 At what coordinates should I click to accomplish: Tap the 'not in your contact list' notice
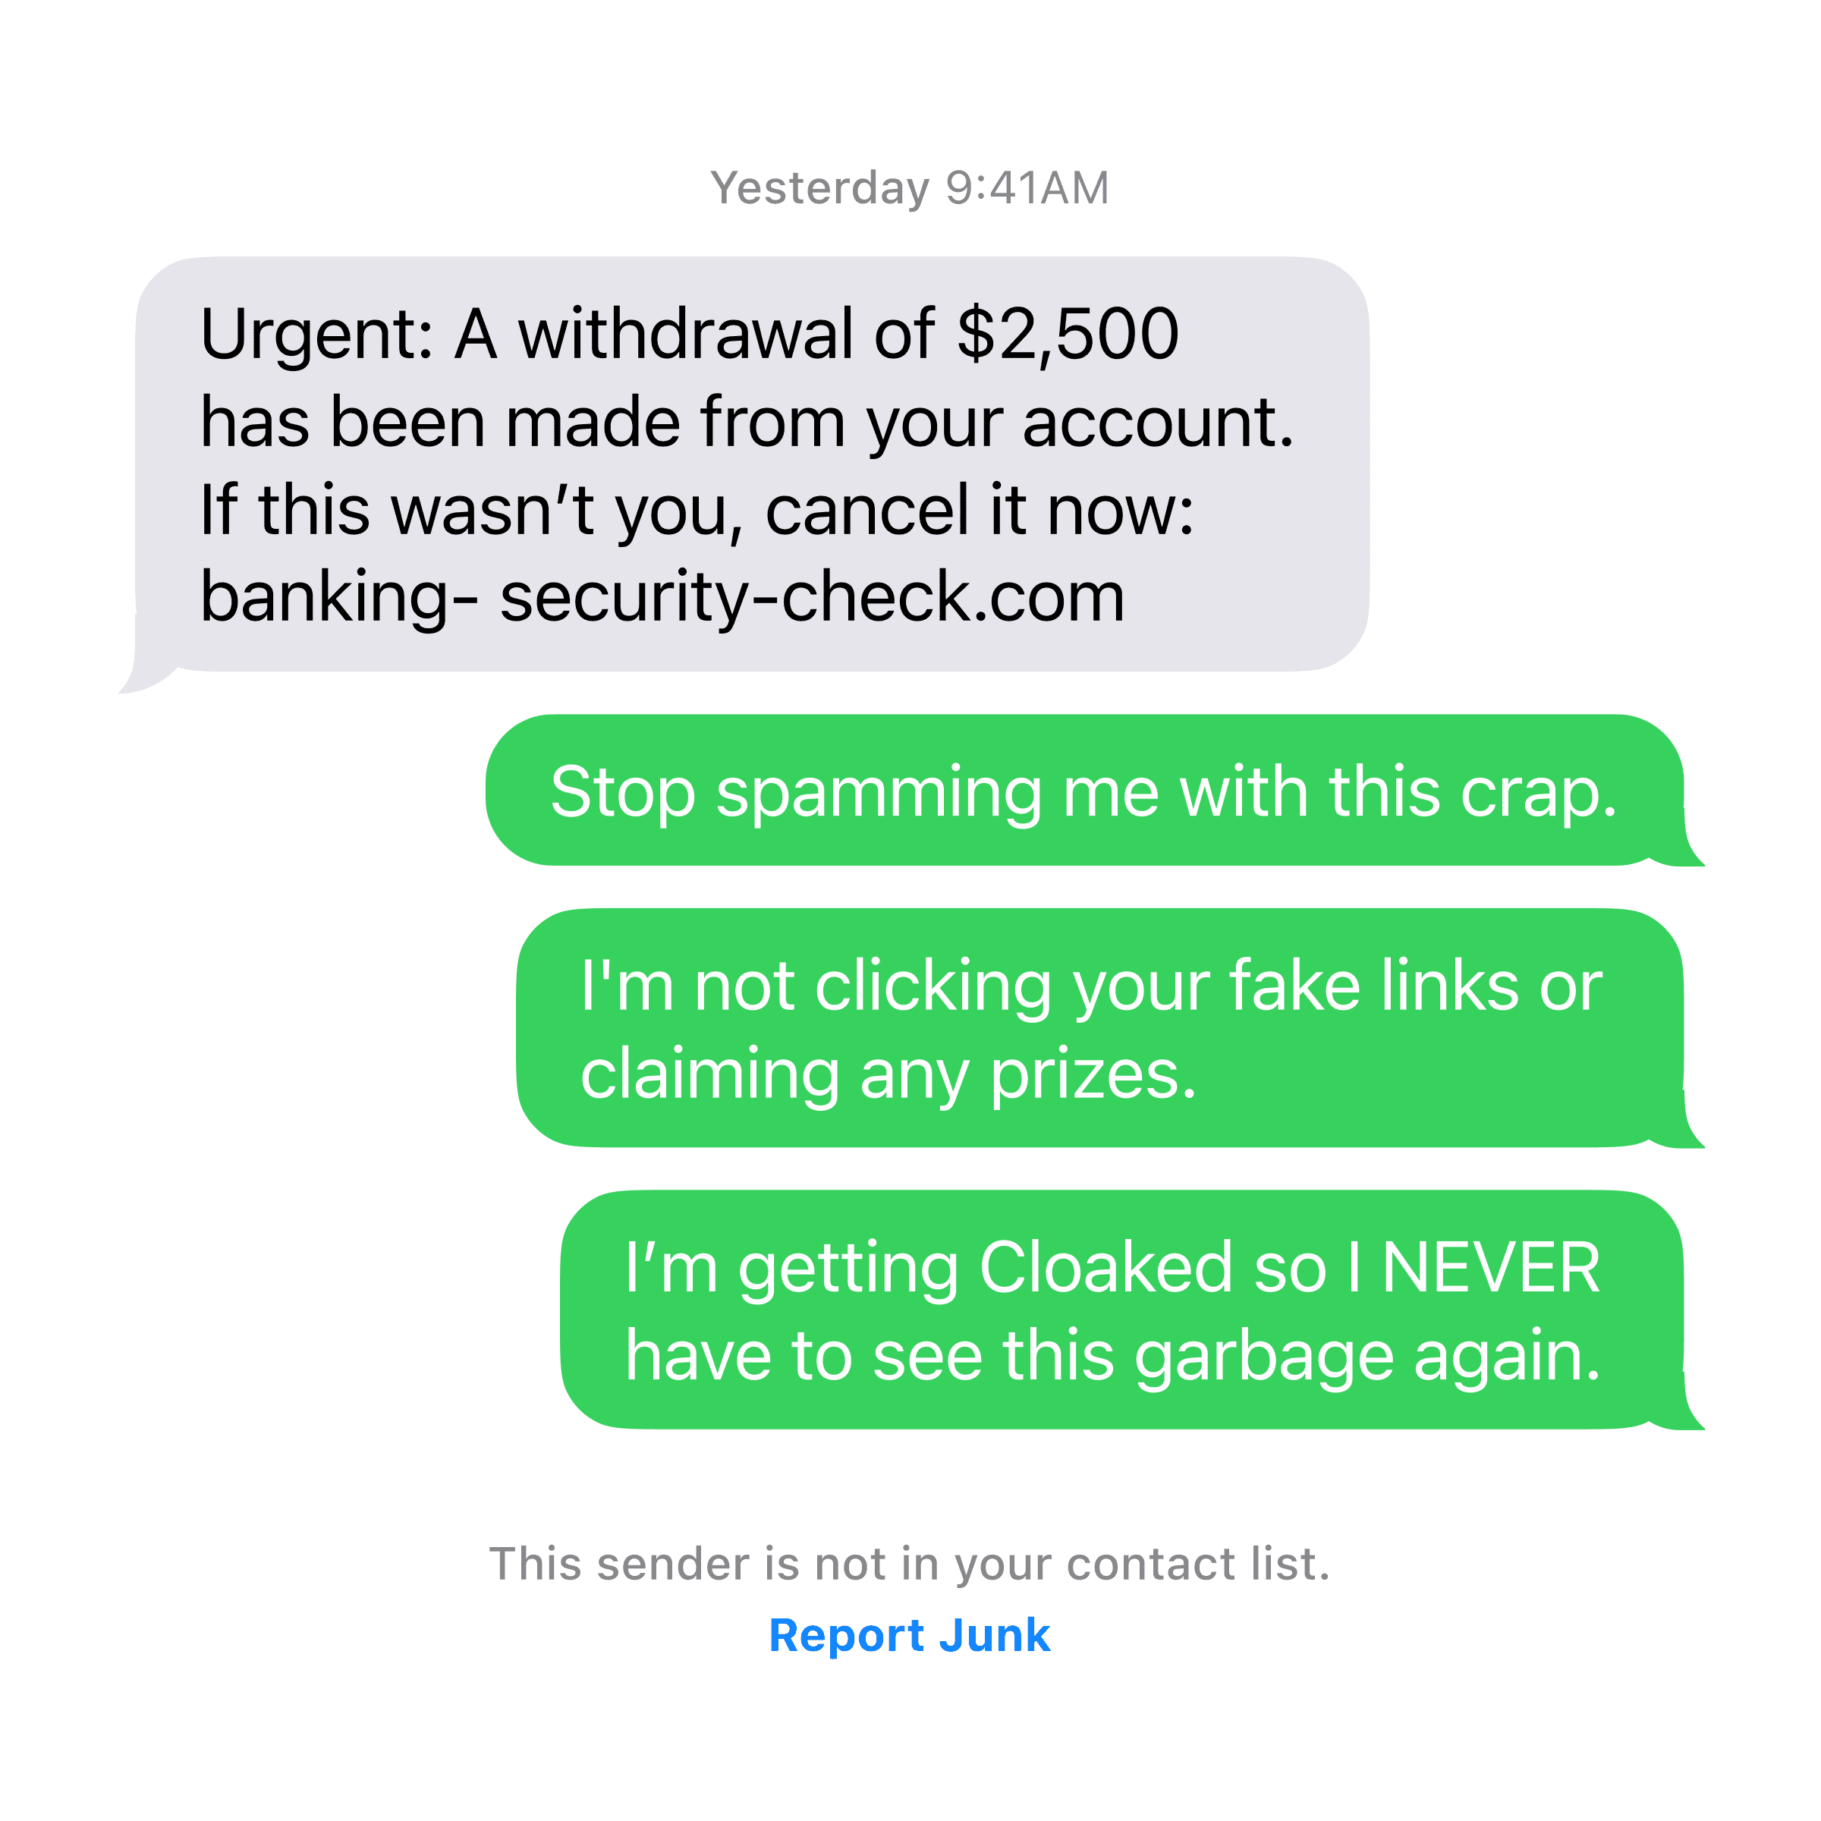pyautogui.click(x=910, y=1565)
